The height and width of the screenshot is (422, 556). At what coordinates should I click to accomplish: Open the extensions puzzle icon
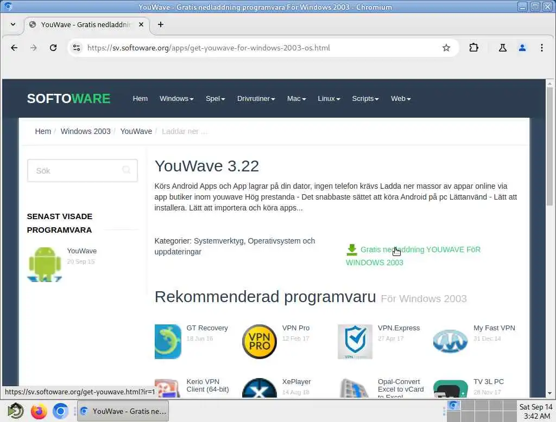tap(473, 48)
